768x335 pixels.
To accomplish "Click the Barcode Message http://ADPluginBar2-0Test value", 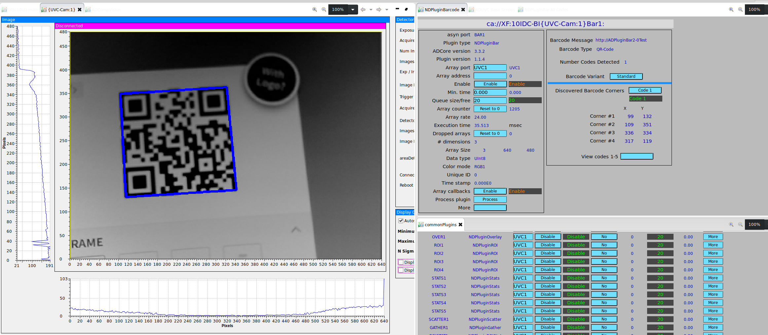I will [621, 40].
